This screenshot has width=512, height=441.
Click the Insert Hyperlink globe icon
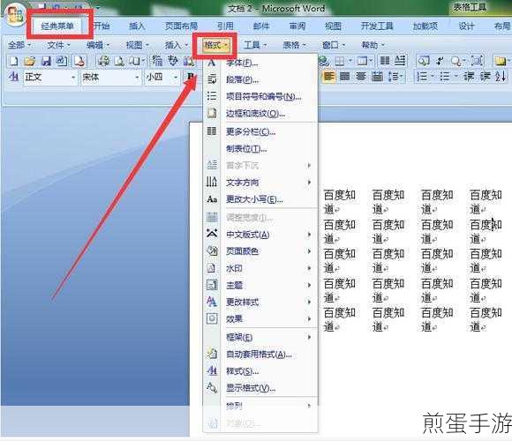[324, 61]
